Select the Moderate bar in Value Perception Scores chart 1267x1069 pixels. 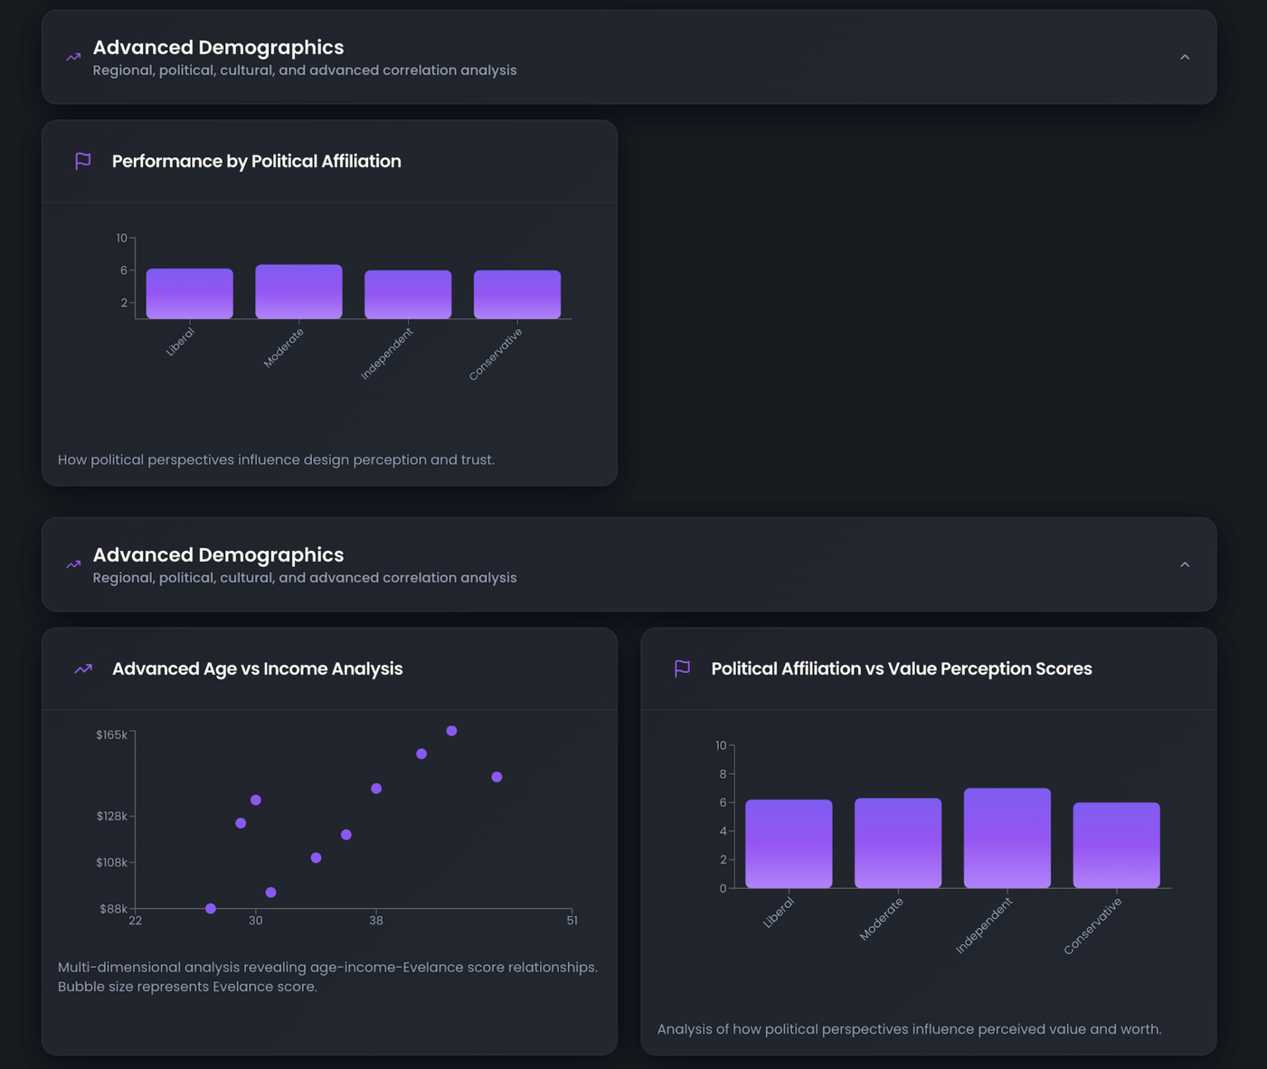[x=897, y=843]
